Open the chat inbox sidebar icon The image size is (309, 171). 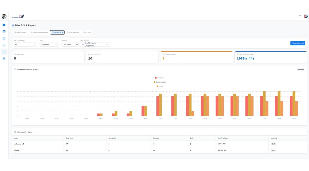point(4,31)
